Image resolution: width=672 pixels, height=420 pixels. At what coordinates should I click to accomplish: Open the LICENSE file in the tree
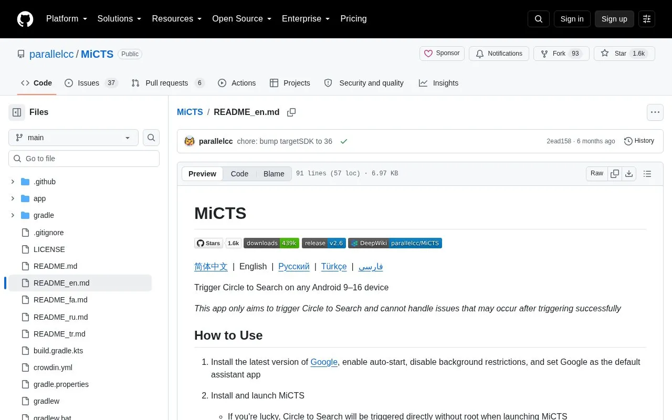pos(49,249)
